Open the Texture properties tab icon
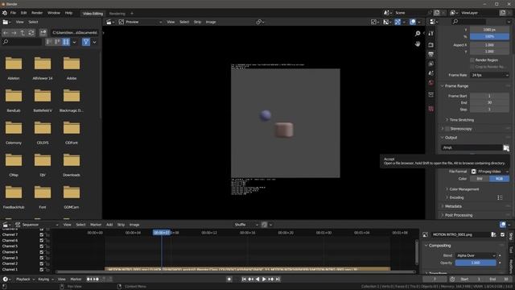515x290 pixels. pos(431,109)
